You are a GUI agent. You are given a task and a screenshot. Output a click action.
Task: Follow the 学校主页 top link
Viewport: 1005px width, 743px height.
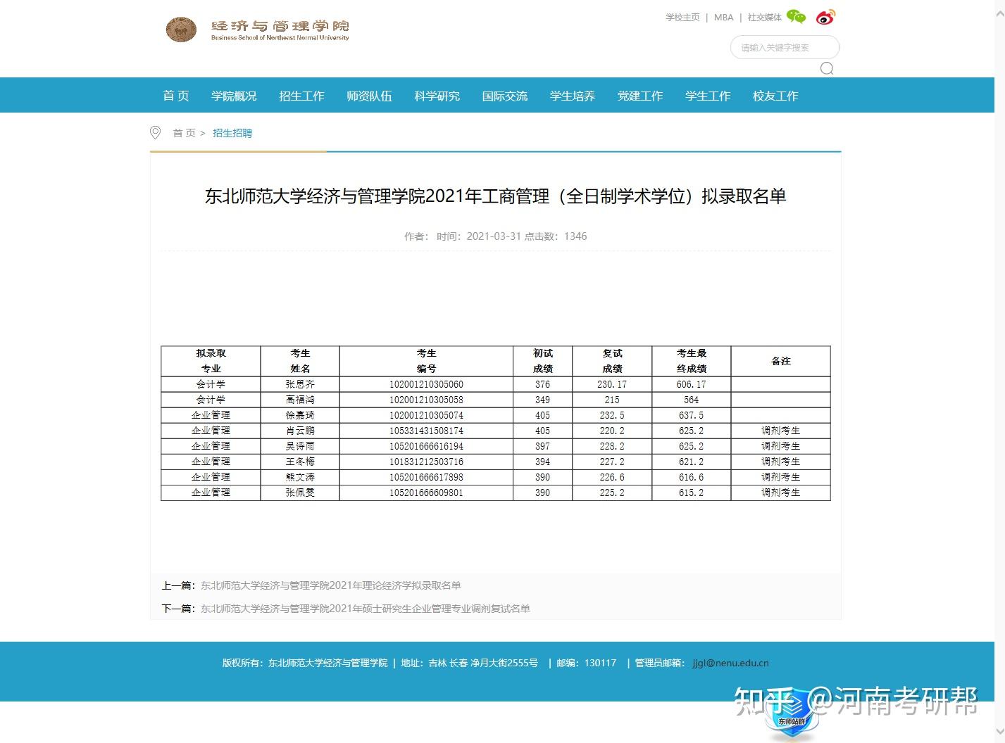click(x=683, y=18)
